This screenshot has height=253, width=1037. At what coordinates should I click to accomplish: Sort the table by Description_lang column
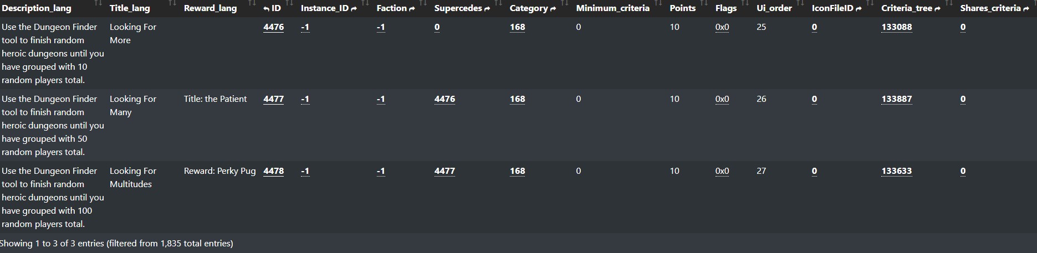[36, 8]
